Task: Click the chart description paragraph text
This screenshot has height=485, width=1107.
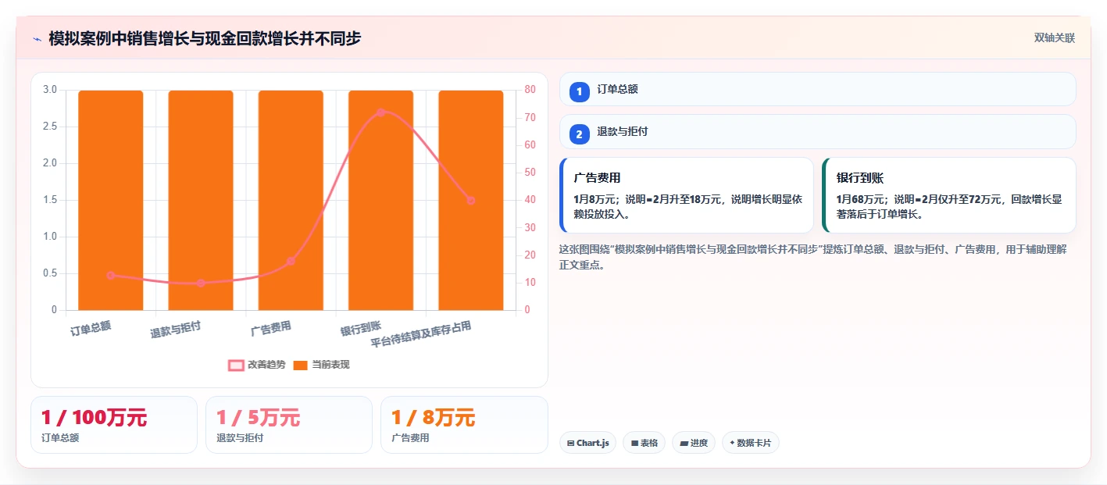Action: click(x=813, y=257)
